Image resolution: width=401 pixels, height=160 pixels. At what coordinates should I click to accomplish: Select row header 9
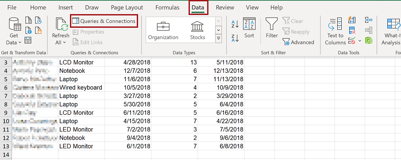[6, 112]
